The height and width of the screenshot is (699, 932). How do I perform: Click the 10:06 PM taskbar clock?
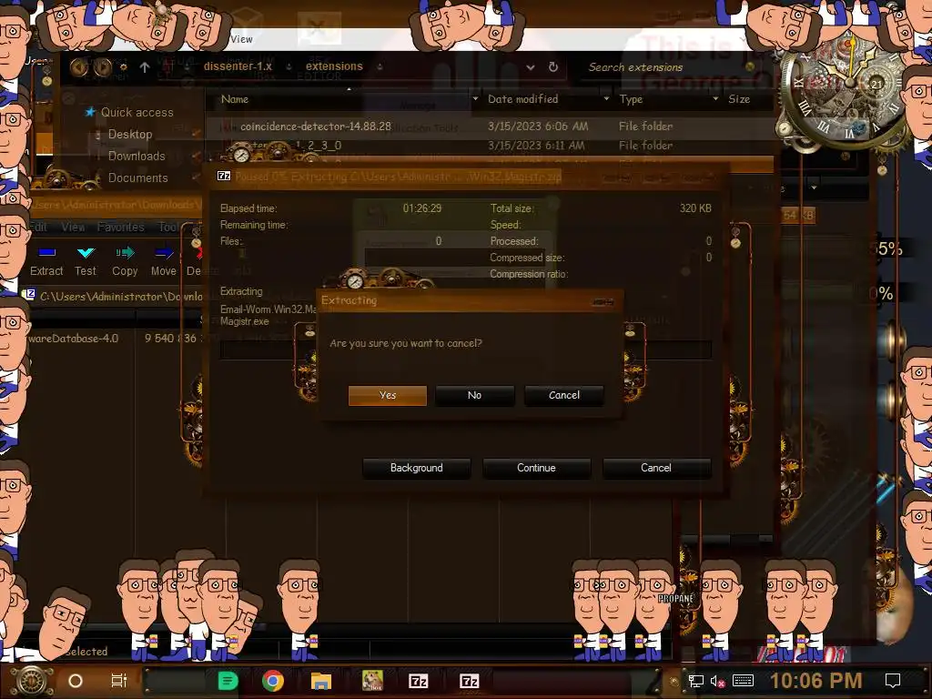(x=815, y=681)
